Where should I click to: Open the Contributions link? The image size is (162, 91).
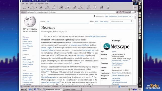[113, 16]
